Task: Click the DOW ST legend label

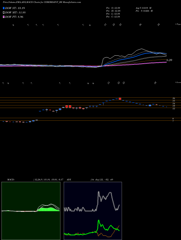Action: pyautogui.click(x=15, y=8)
